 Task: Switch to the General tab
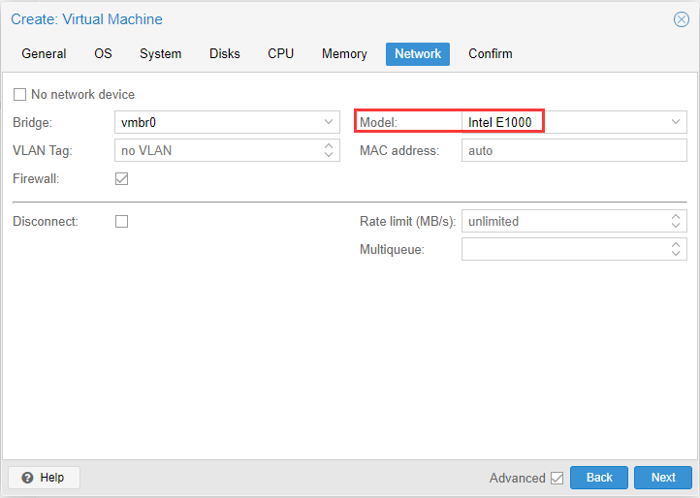tap(44, 54)
